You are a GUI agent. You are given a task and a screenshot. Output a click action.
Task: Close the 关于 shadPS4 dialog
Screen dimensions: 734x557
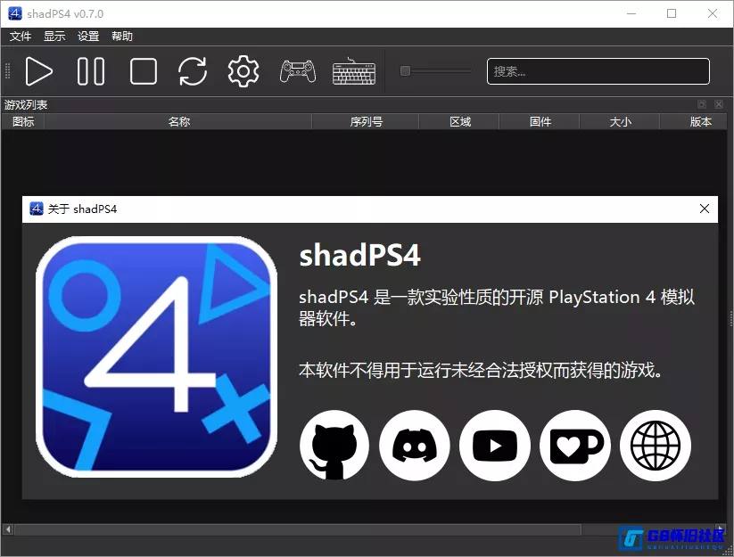pyautogui.click(x=704, y=209)
